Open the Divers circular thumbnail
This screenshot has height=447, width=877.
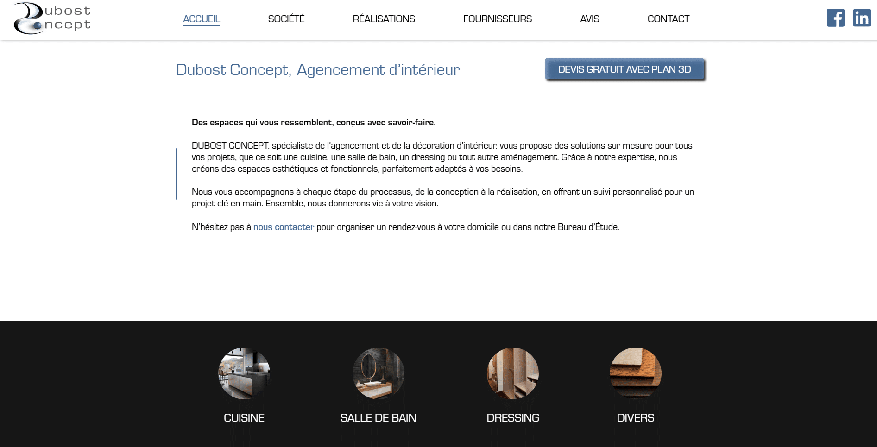(x=636, y=373)
